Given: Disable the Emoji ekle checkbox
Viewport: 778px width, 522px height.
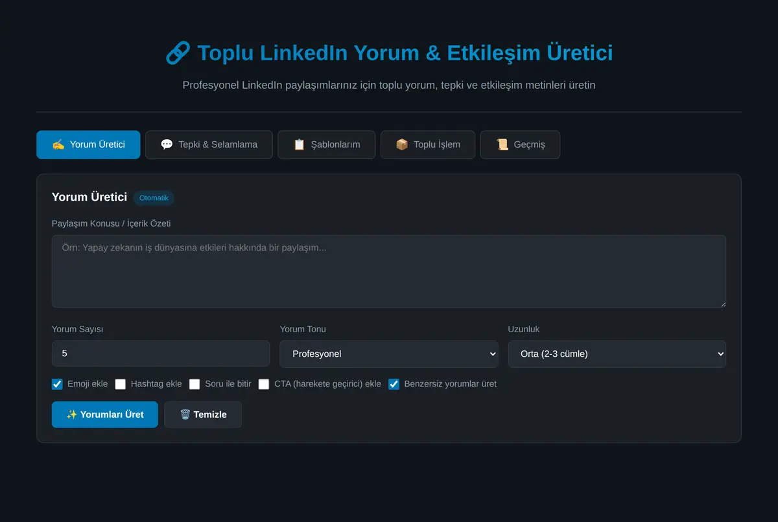Looking at the screenshot, I should coord(57,384).
